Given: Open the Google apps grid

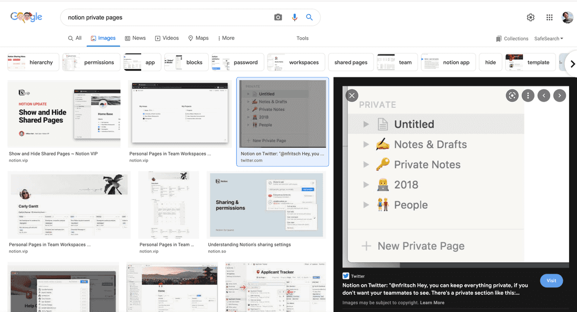Looking at the screenshot, I should [x=549, y=17].
